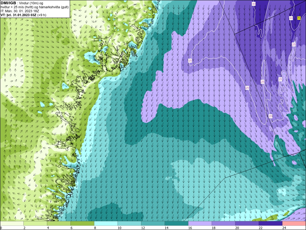The image size is (306, 230).
Task: Click the 10–12 m/s turquoise legend swatch
Action: [x=129, y=223]
